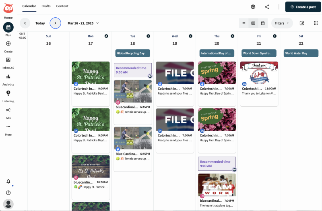Click the Friday post count badge 1
Viewport: 322px width, 211px height.
[x=275, y=36]
